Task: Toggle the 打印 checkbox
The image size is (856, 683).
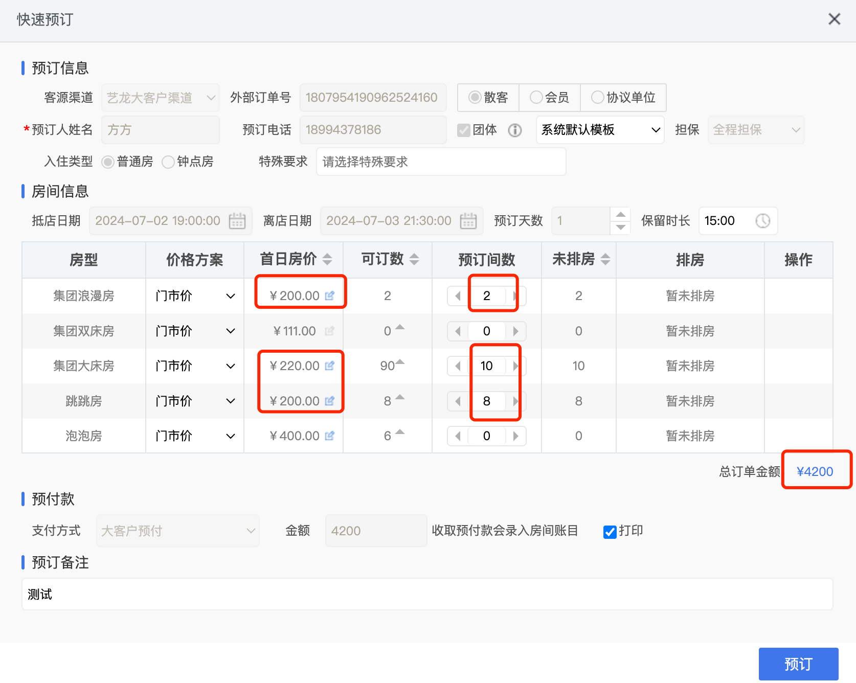Action: coord(610,532)
